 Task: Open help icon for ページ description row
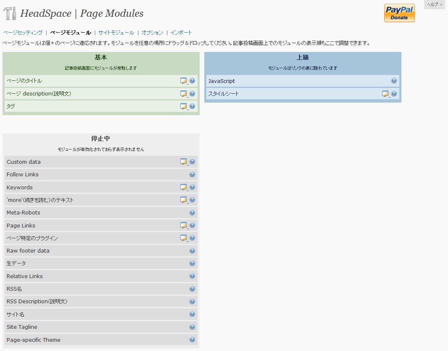tap(192, 93)
